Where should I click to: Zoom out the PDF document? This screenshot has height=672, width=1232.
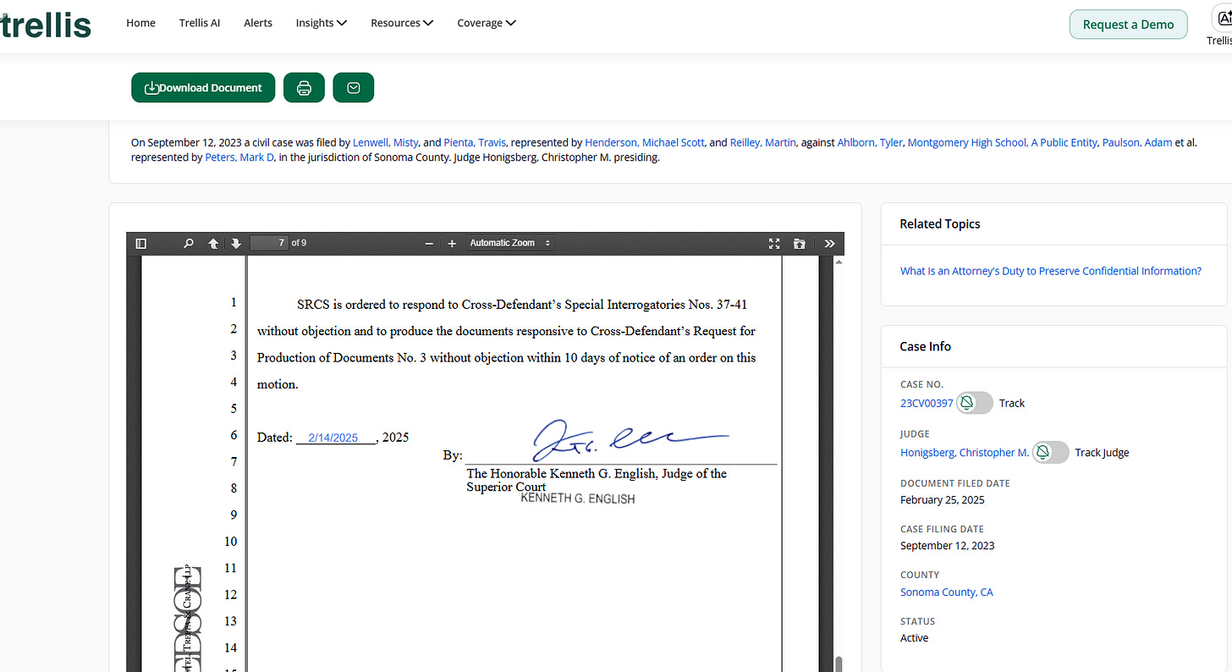(429, 244)
